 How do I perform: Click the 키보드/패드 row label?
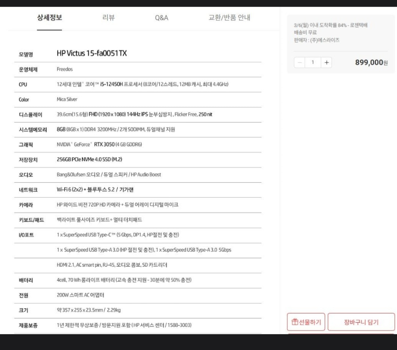point(31,220)
